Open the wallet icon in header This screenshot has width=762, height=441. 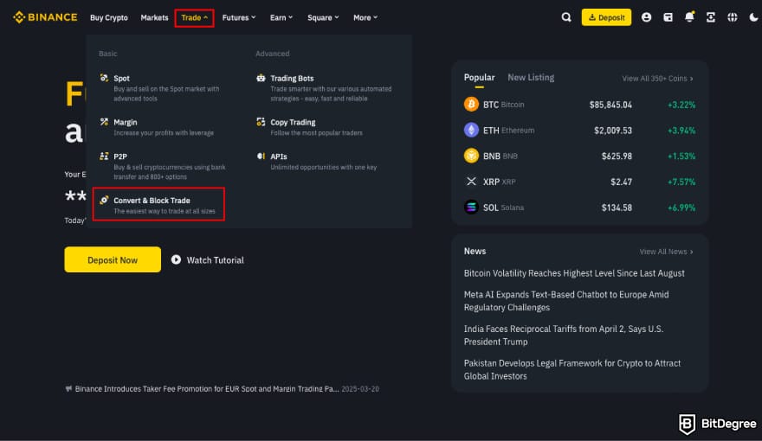click(x=668, y=17)
